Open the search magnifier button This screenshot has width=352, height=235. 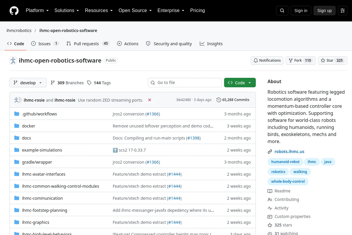(x=282, y=11)
